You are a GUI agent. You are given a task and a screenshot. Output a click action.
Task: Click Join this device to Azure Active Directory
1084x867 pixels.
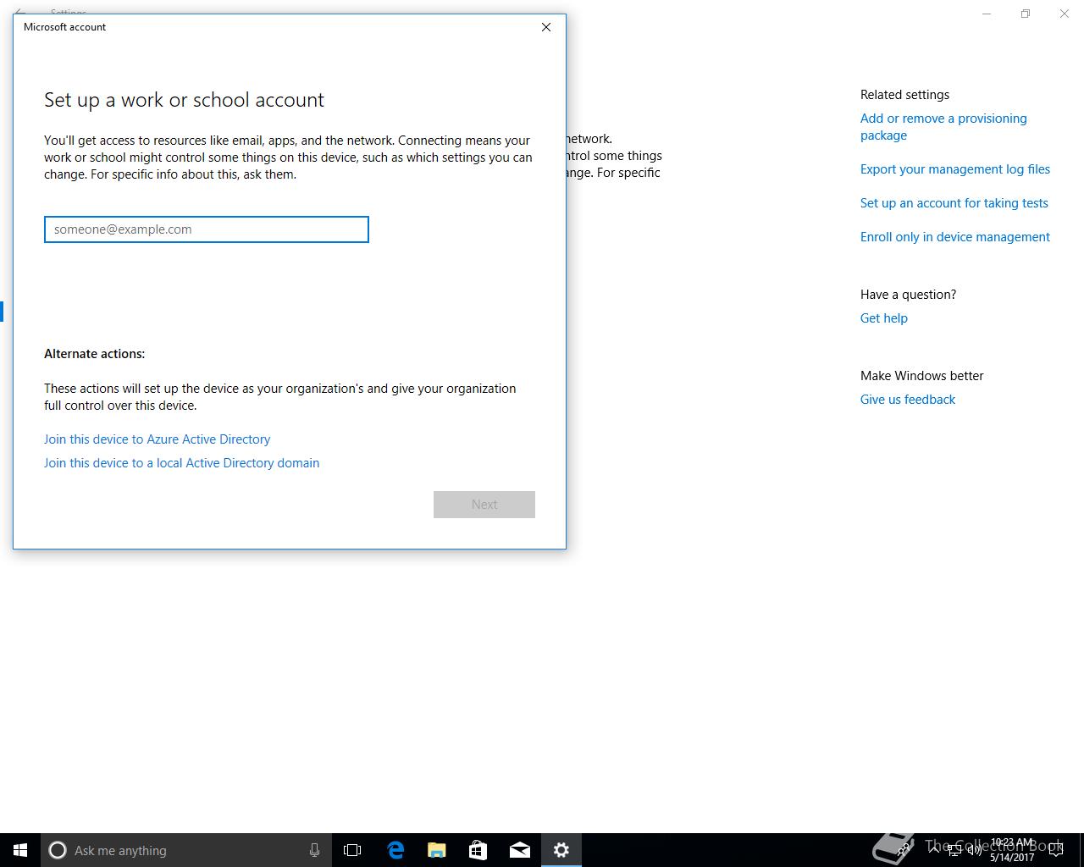pyautogui.click(x=157, y=439)
